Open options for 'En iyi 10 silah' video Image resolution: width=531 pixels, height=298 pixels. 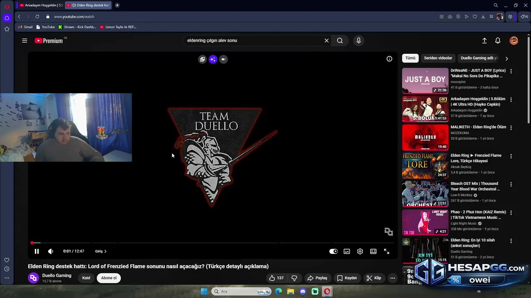511,241
